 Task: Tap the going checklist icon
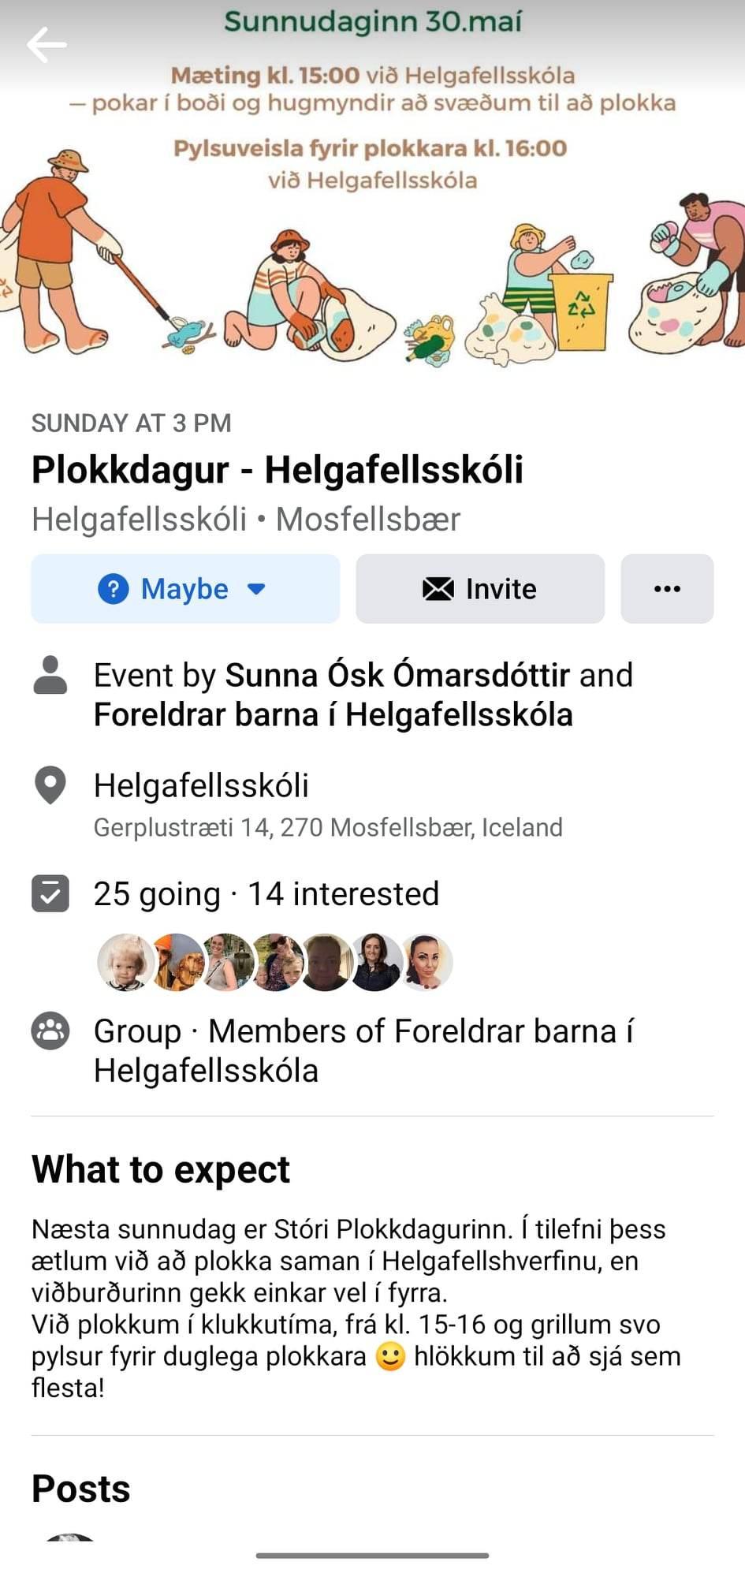50,893
